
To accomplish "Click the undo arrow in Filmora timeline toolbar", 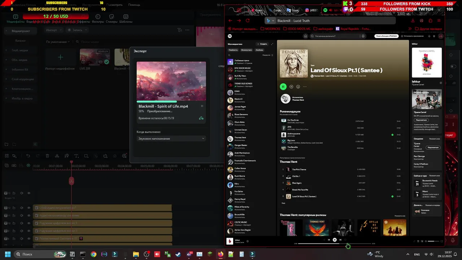I will point(28,156).
